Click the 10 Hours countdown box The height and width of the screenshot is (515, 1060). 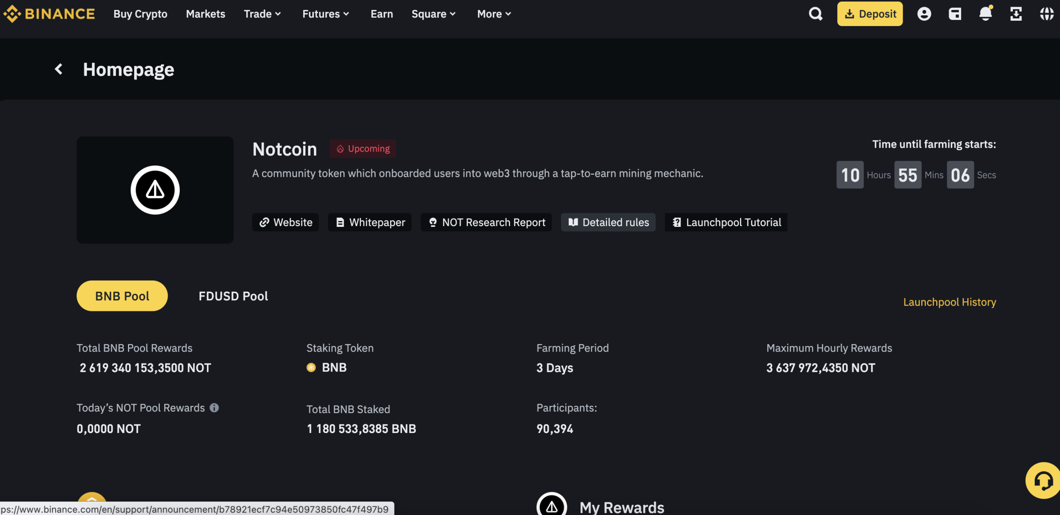[x=850, y=175]
